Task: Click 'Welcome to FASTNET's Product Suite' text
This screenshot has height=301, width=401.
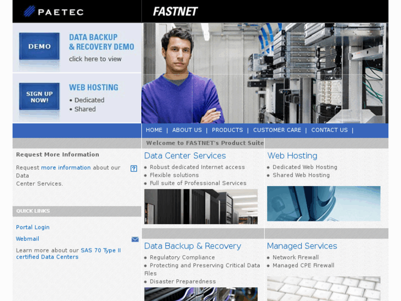Action: pyautogui.click(x=205, y=143)
